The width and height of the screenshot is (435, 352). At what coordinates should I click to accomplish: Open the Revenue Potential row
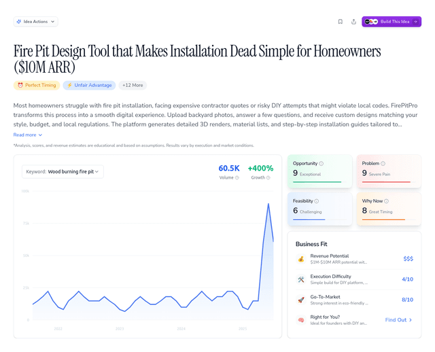click(355, 259)
